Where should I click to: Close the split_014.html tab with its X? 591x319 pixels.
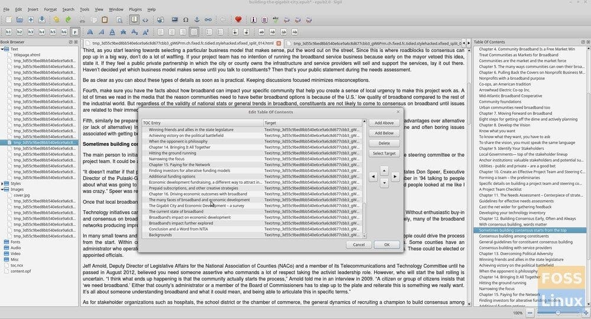(x=278, y=43)
